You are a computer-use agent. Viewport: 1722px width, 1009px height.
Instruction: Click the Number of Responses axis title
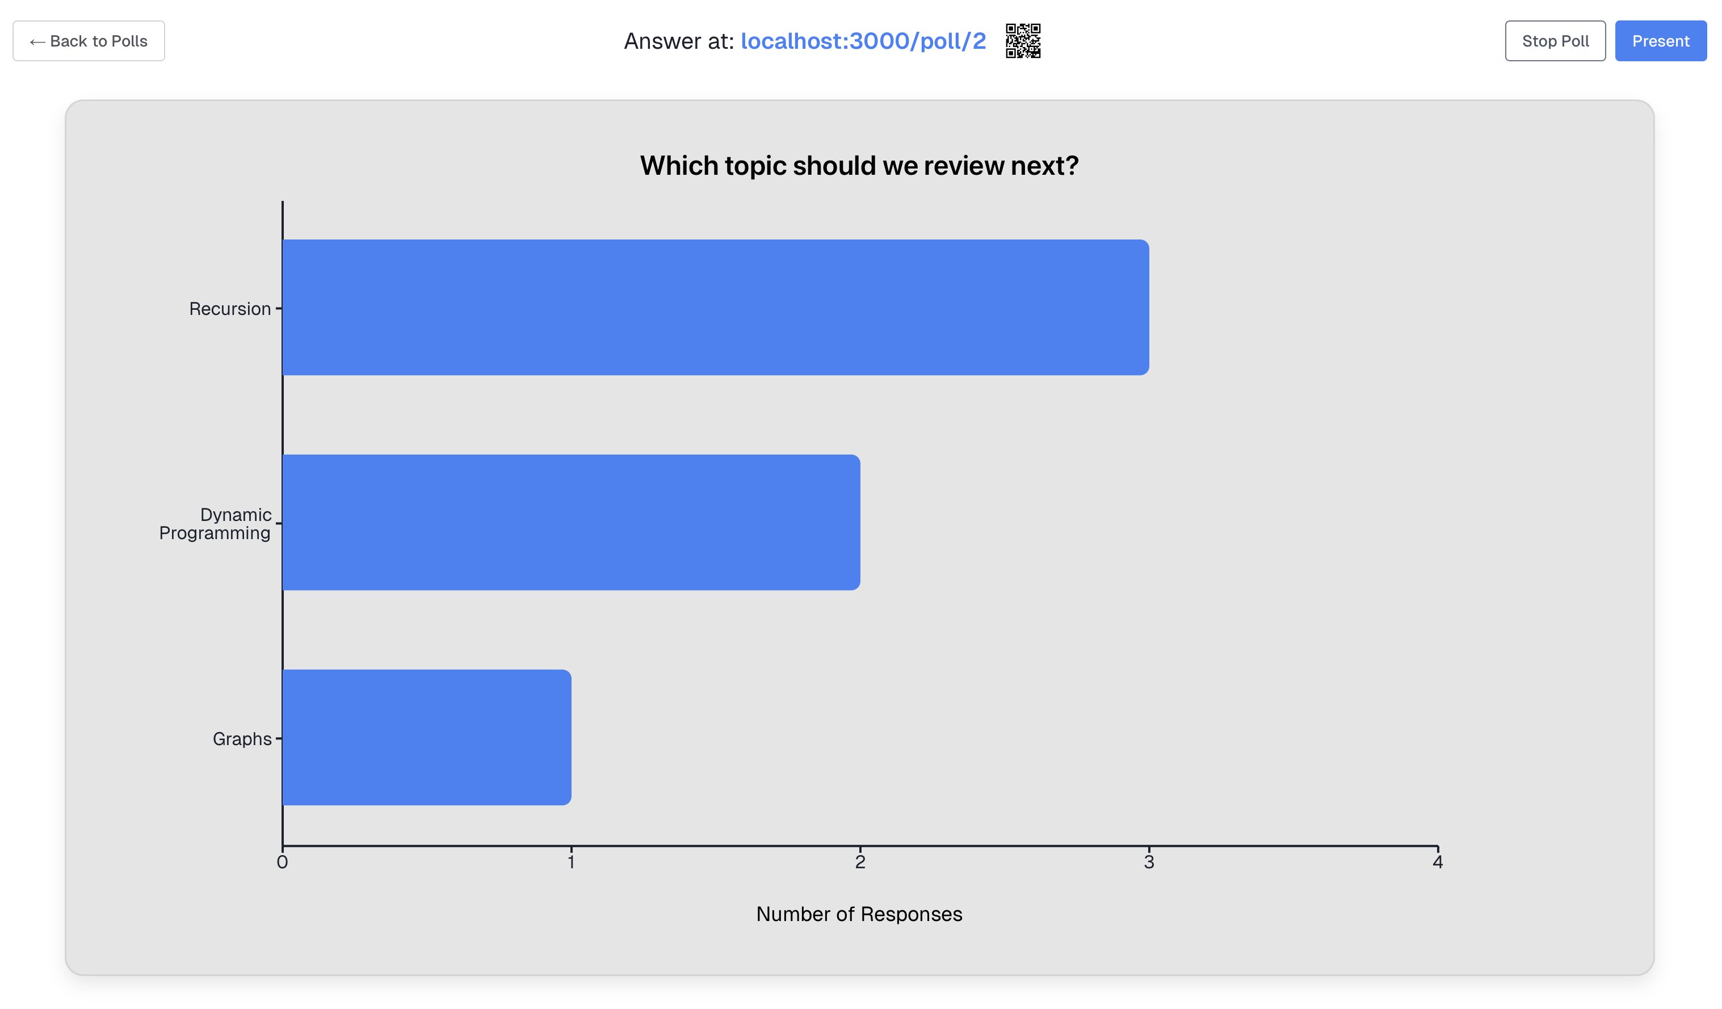859,913
